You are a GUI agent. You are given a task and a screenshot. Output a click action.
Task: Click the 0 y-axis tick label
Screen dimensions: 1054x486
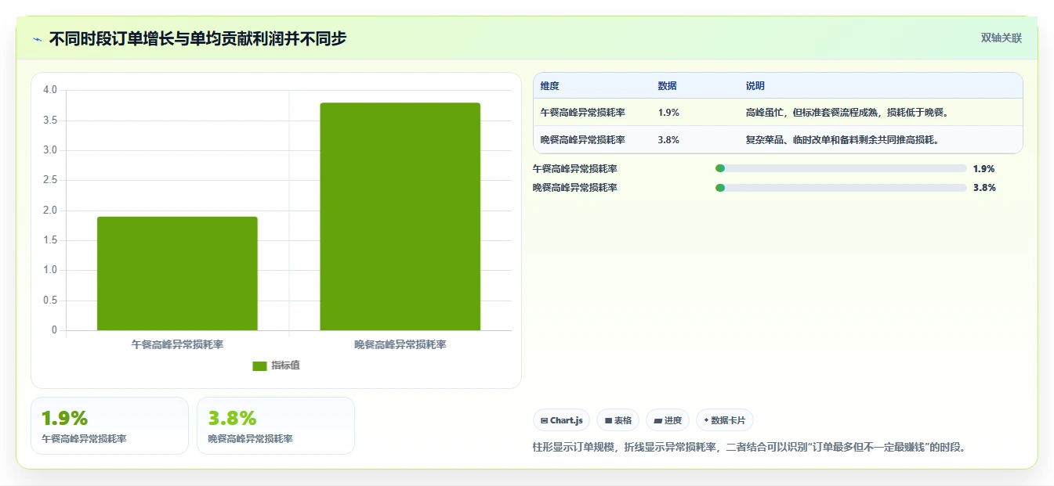point(55,330)
